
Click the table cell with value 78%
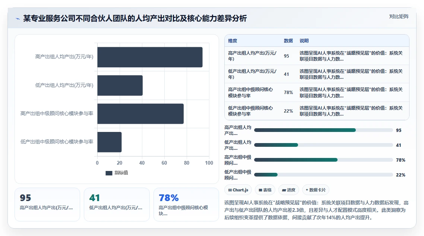tap(288, 93)
